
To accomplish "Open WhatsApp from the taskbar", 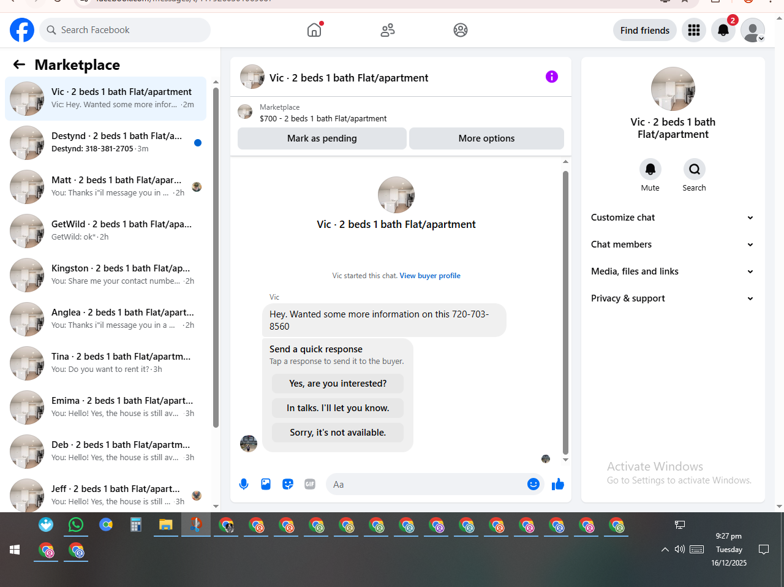I will [x=76, y=525].
